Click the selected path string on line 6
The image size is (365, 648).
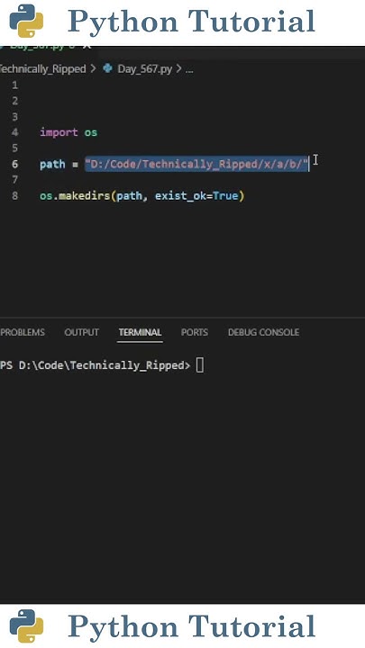tap(197, 164)
